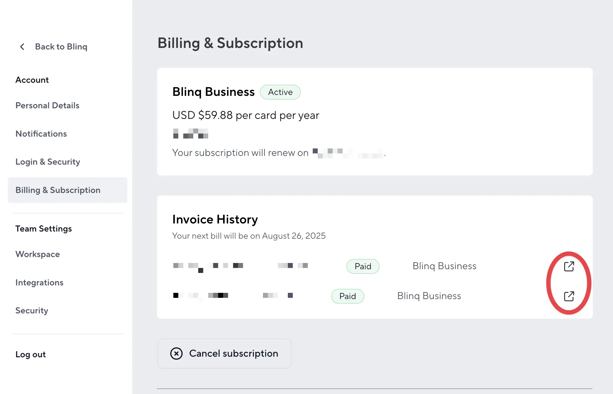
Task: Click first invoice row's Blinq Business text
Action: coord(444,266)
